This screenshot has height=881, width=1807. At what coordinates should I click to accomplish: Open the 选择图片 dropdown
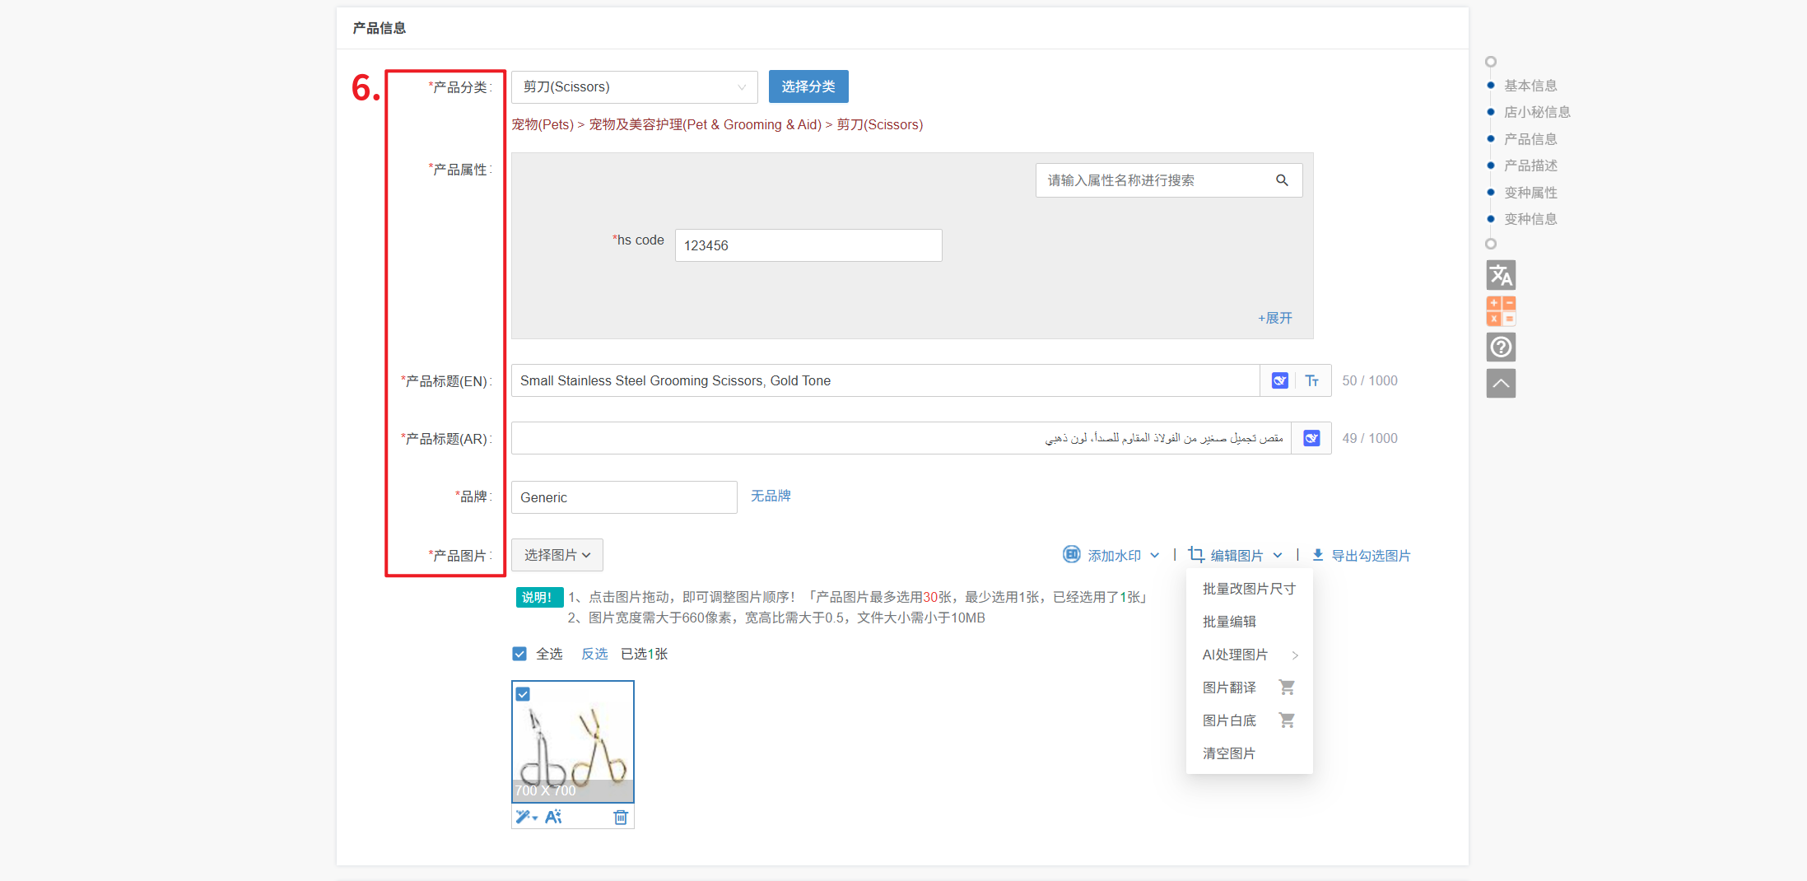pyautogui.click(x=557, y=555)
